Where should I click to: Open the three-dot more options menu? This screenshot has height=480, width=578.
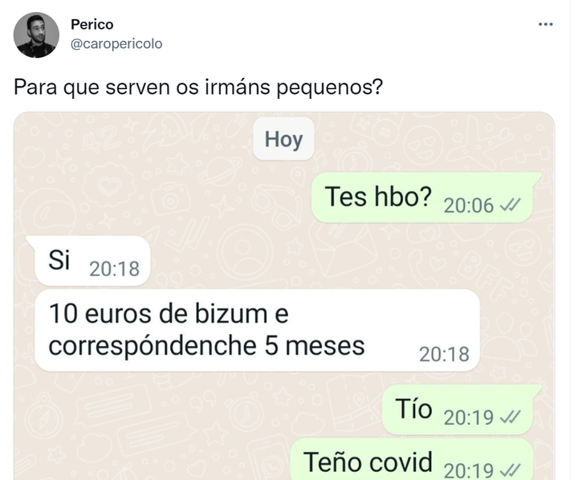tap(545, 24)
